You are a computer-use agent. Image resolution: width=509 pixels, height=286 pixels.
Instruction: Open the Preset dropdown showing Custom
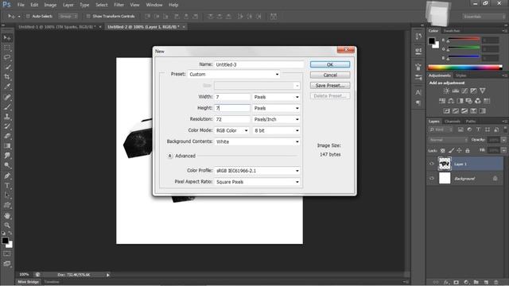234,74
